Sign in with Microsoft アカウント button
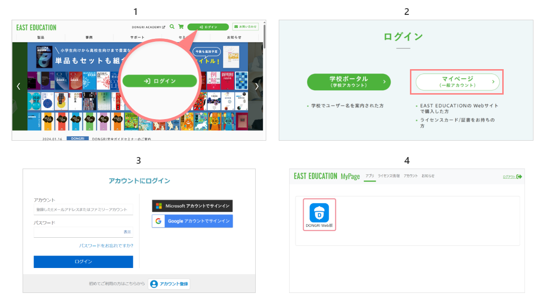Image resolution: width=545 pixels, height=304 pixels. tap(192, 206)
